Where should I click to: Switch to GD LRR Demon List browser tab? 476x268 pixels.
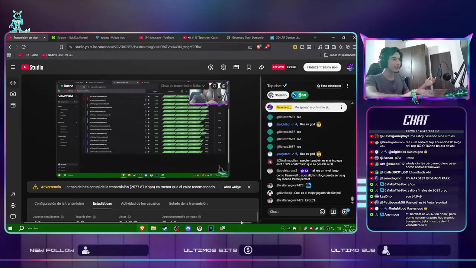287,38
